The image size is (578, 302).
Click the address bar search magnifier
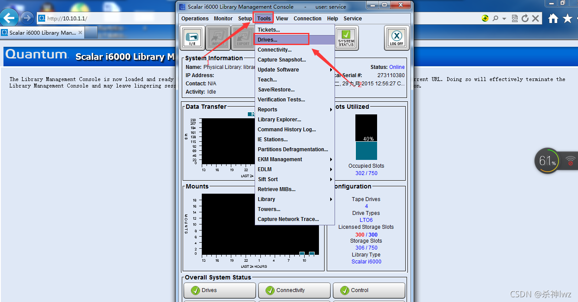(x=495, y=18)
